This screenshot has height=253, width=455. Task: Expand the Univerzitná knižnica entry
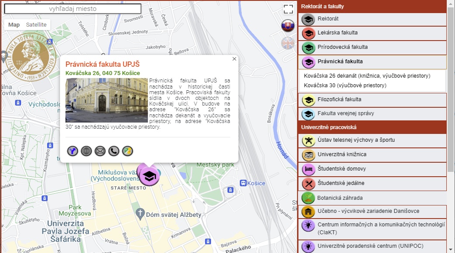click(372, 155)
